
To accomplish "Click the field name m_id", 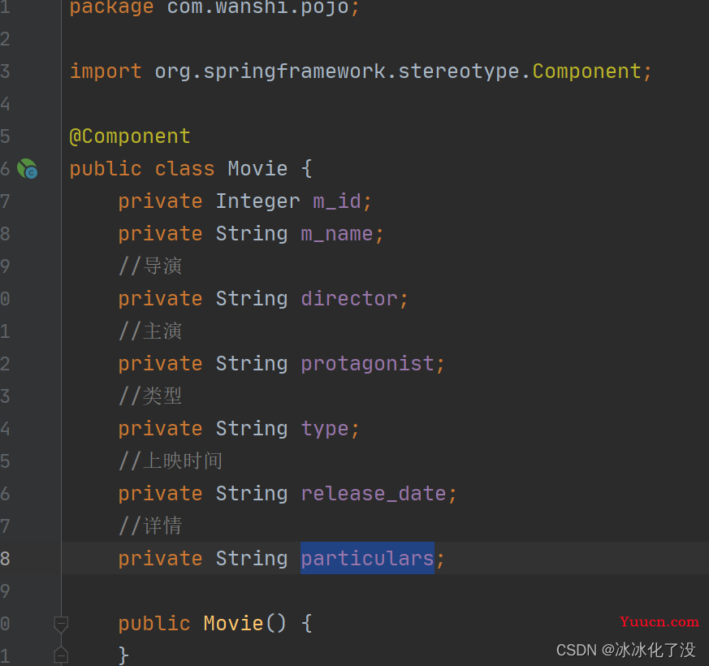I will pyautogui.click(x=337, y=201).
